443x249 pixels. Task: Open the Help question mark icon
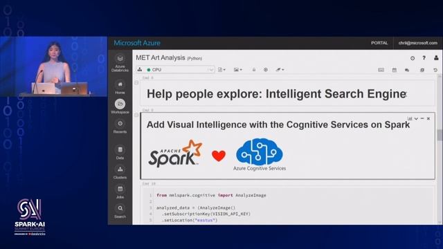click(424, 58)
